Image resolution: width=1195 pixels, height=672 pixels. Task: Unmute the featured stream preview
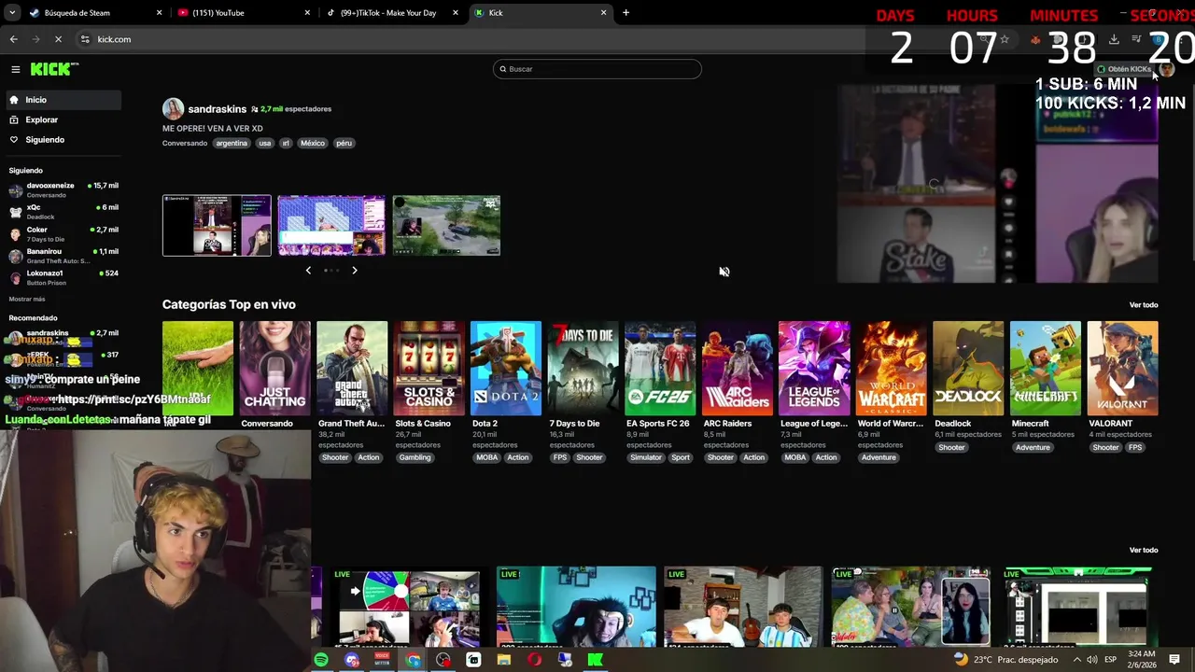[724, 272]
